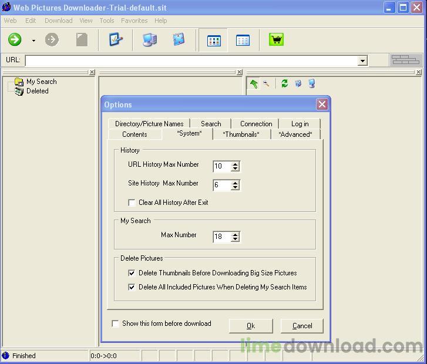Open the View menu
This screenshot has width=427, height=364.
(86, 21)
